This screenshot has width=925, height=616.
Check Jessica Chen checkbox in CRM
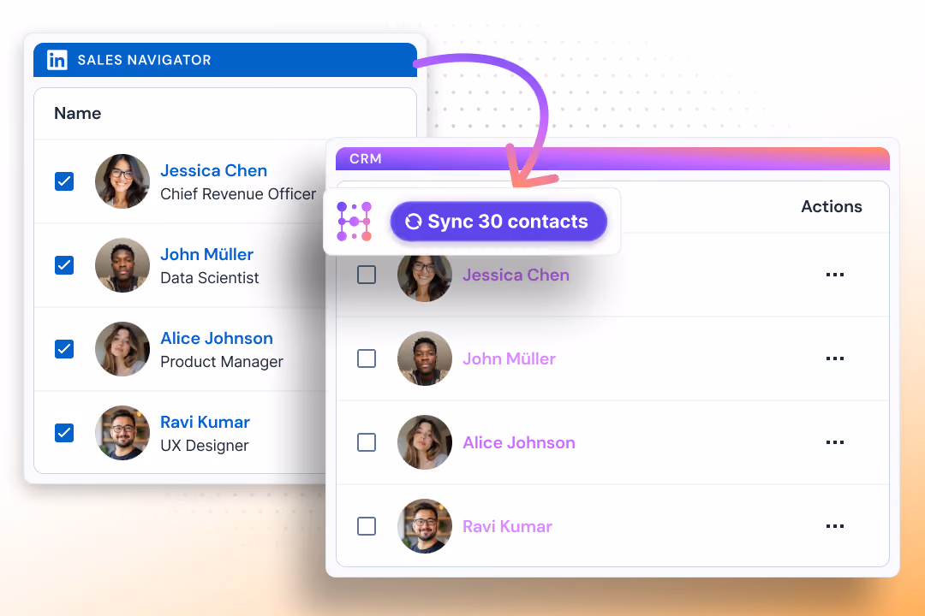[367, 275]
